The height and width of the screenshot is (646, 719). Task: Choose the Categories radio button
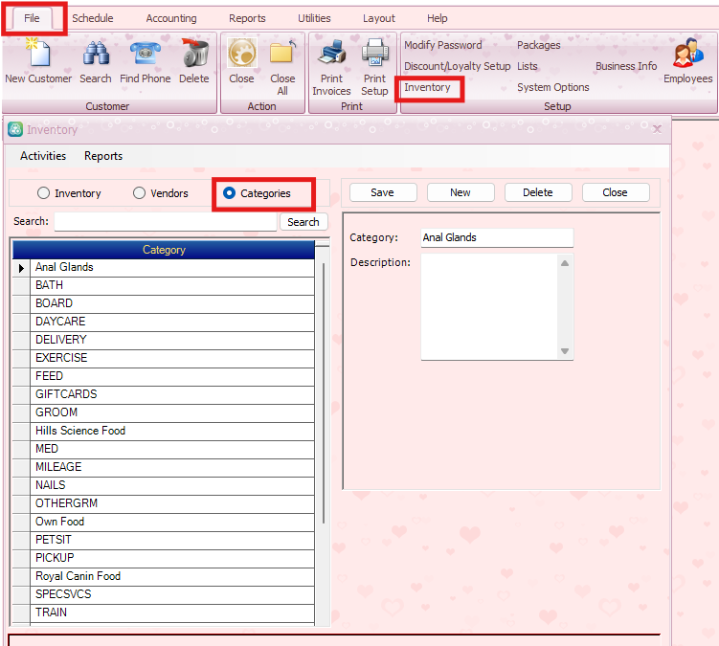click(230, 193)
